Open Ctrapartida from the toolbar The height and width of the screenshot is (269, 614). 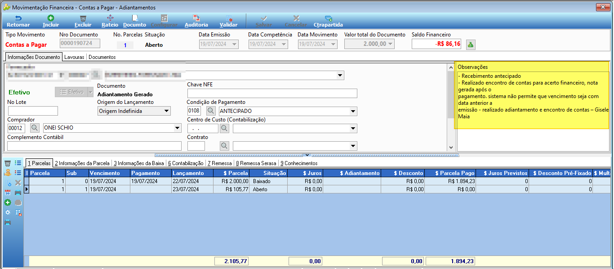(x=328, y=21)
